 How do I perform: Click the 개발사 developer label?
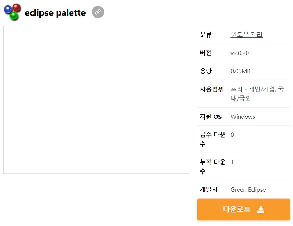click(x=209, y=189)
